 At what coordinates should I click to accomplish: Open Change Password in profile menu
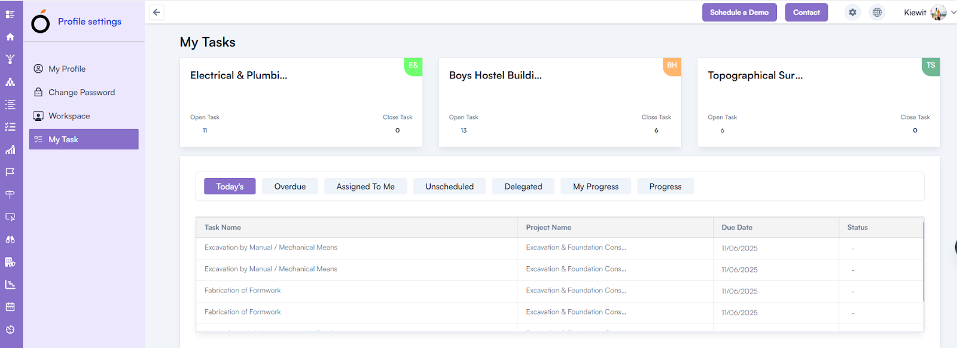[x=81, y=93]
